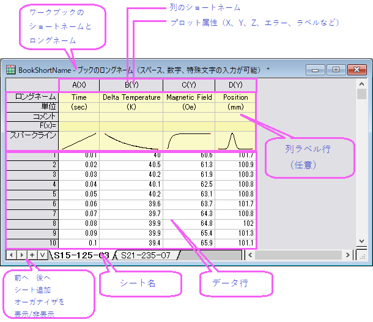Click the Time long name cell
The image size is (373, 322).
79,97
